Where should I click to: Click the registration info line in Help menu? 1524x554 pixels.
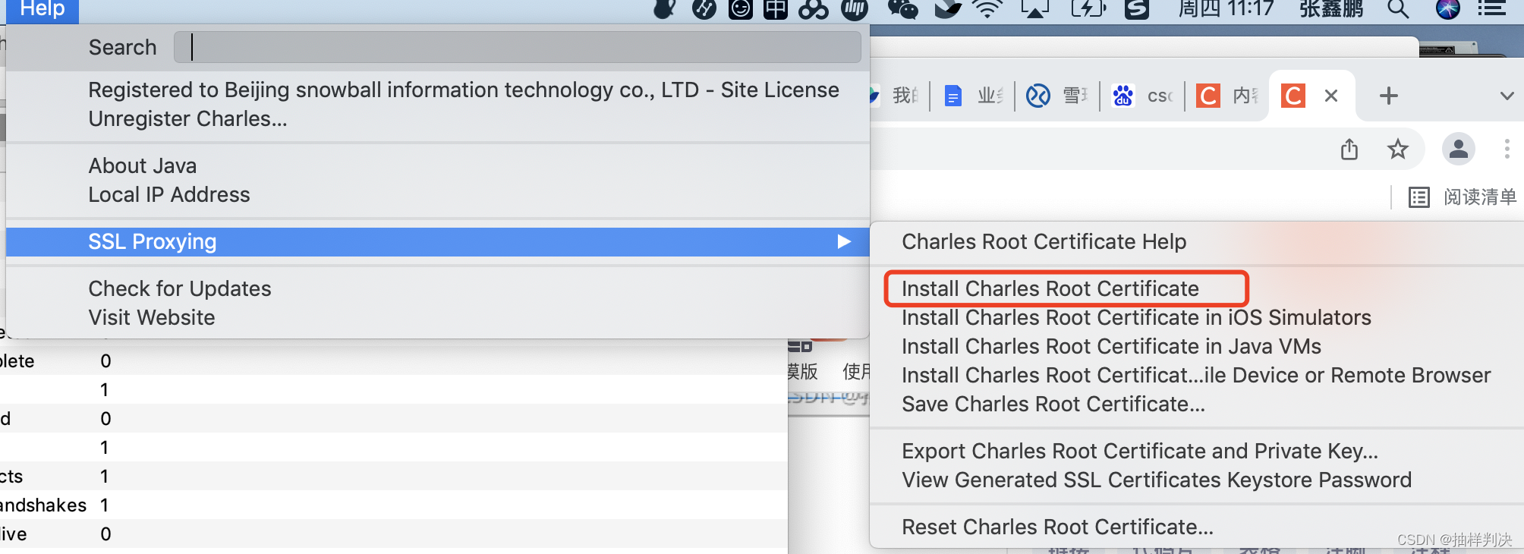[464, 90]
